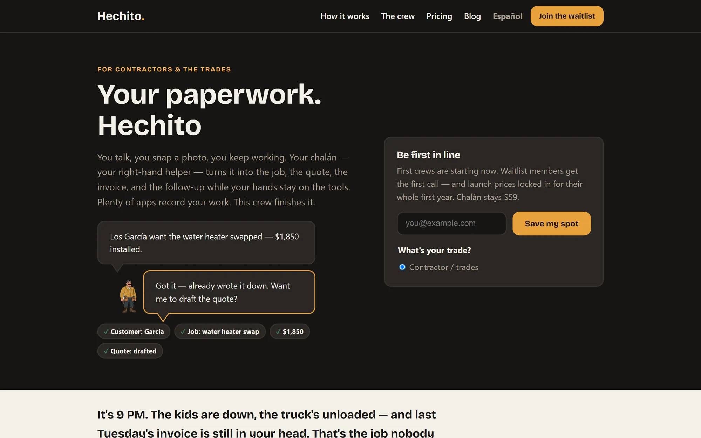701x438 pixels.
Task: Click the chalán helper character illustration
Action: [128, 296]
